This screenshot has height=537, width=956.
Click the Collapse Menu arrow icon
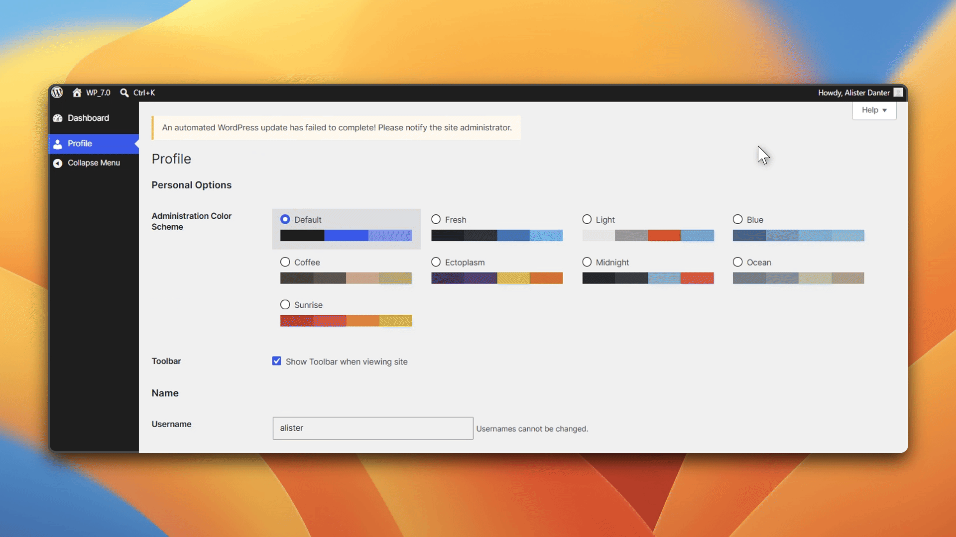tap(58, 163)
